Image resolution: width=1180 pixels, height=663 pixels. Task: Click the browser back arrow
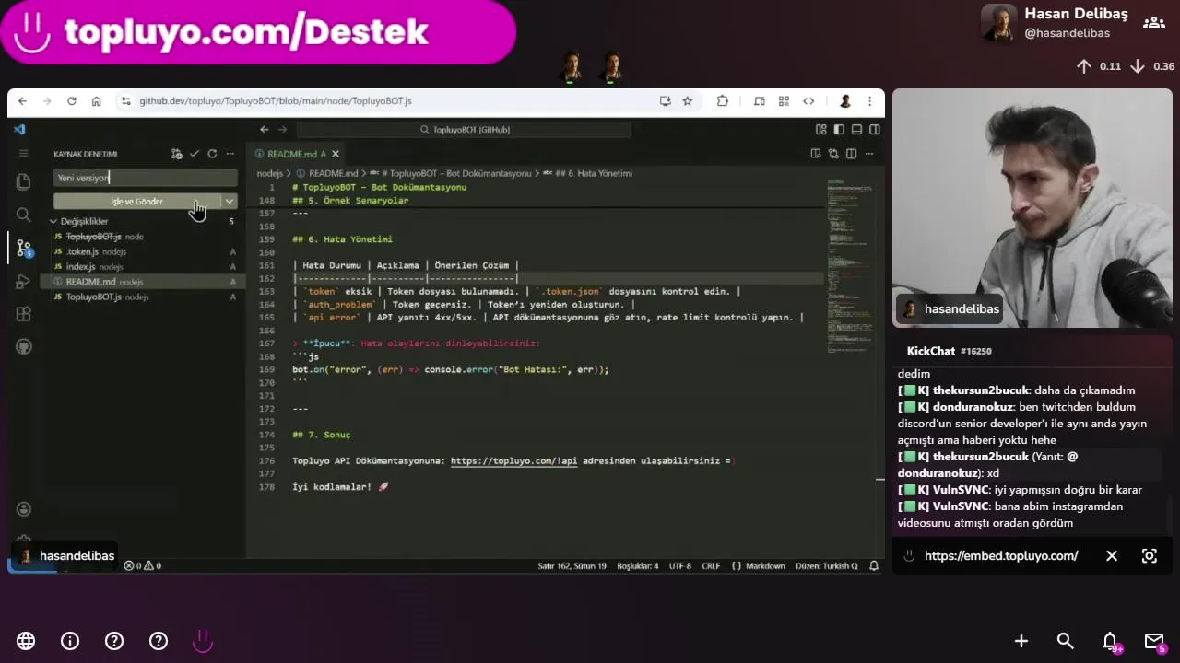click(22, 101)
